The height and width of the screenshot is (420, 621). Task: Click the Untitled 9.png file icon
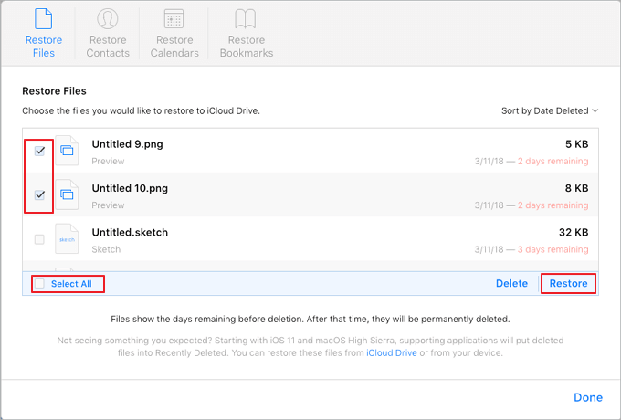[68, 152]
